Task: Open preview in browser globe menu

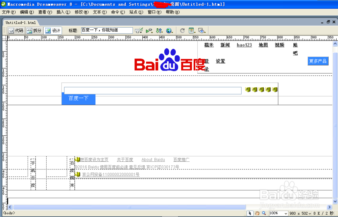Action: pyautogui.click(x=169, y=31)
